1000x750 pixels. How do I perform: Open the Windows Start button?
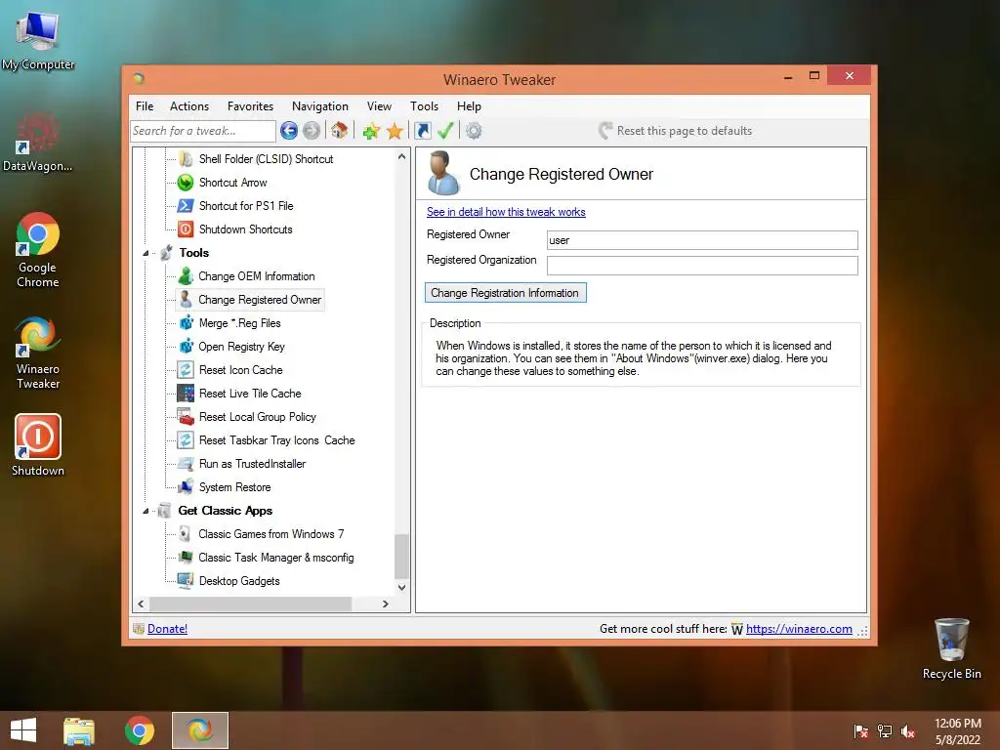click(x=23, y=730)
